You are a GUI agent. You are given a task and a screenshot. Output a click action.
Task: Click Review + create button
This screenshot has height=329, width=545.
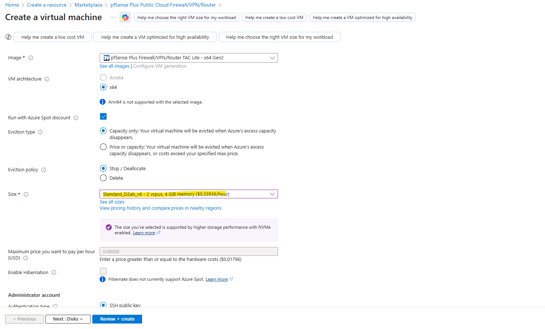(117, 319)
